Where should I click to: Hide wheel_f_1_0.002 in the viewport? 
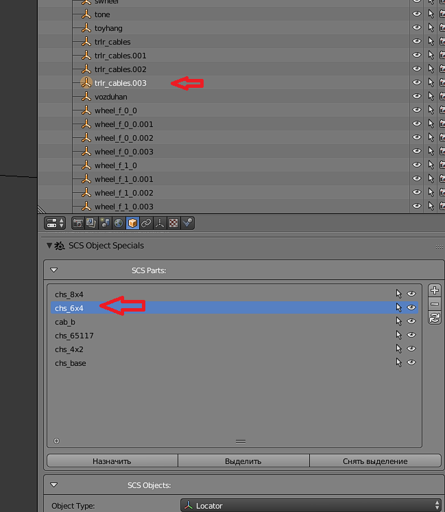click(417, 192)
